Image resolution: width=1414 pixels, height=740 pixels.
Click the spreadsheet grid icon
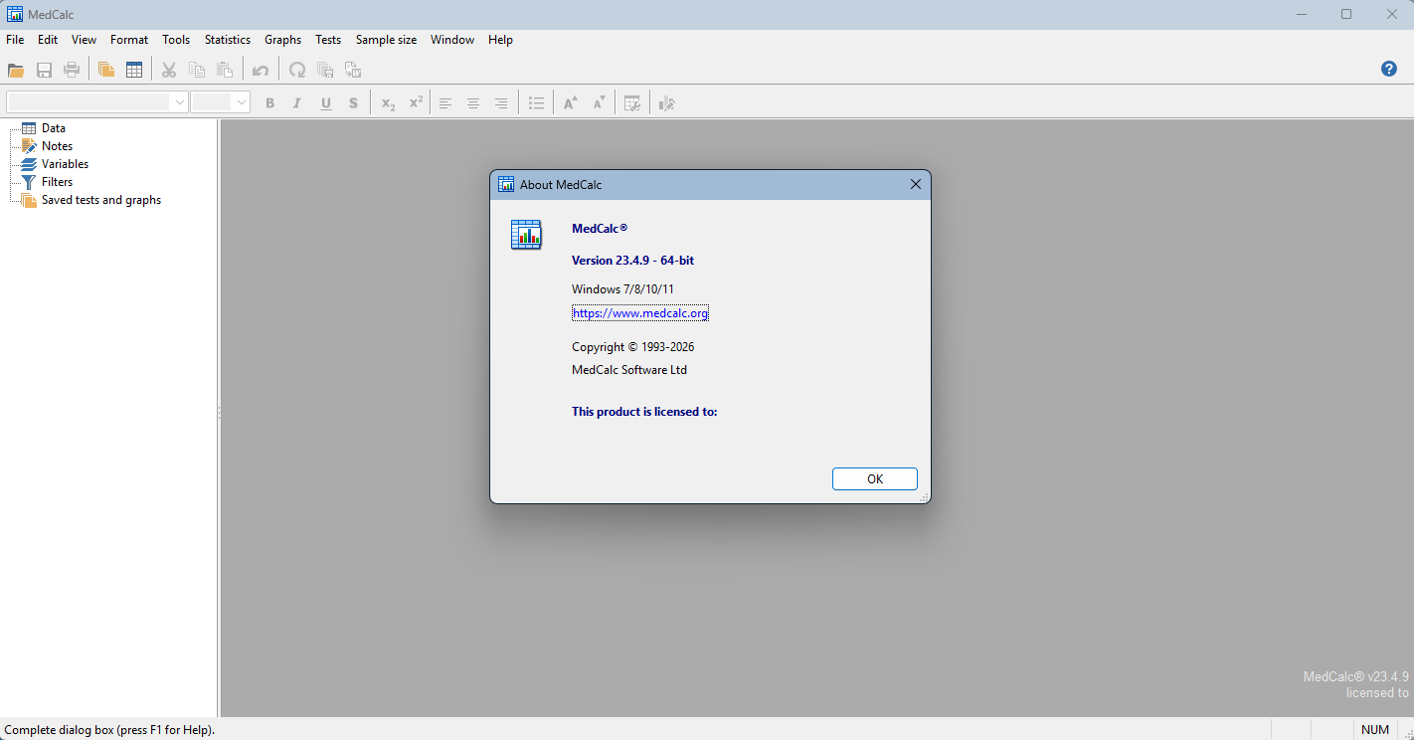pyautogui.click(x=134, y=70)
